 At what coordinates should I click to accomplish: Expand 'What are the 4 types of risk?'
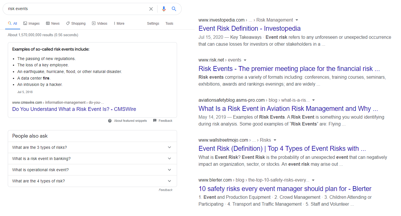92,181
